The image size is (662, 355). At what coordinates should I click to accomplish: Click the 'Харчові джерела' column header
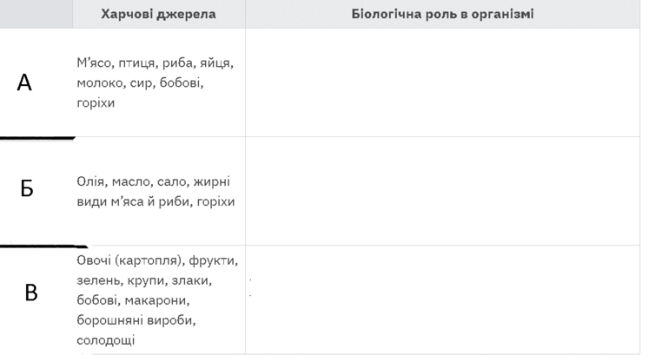pos(158,14)
